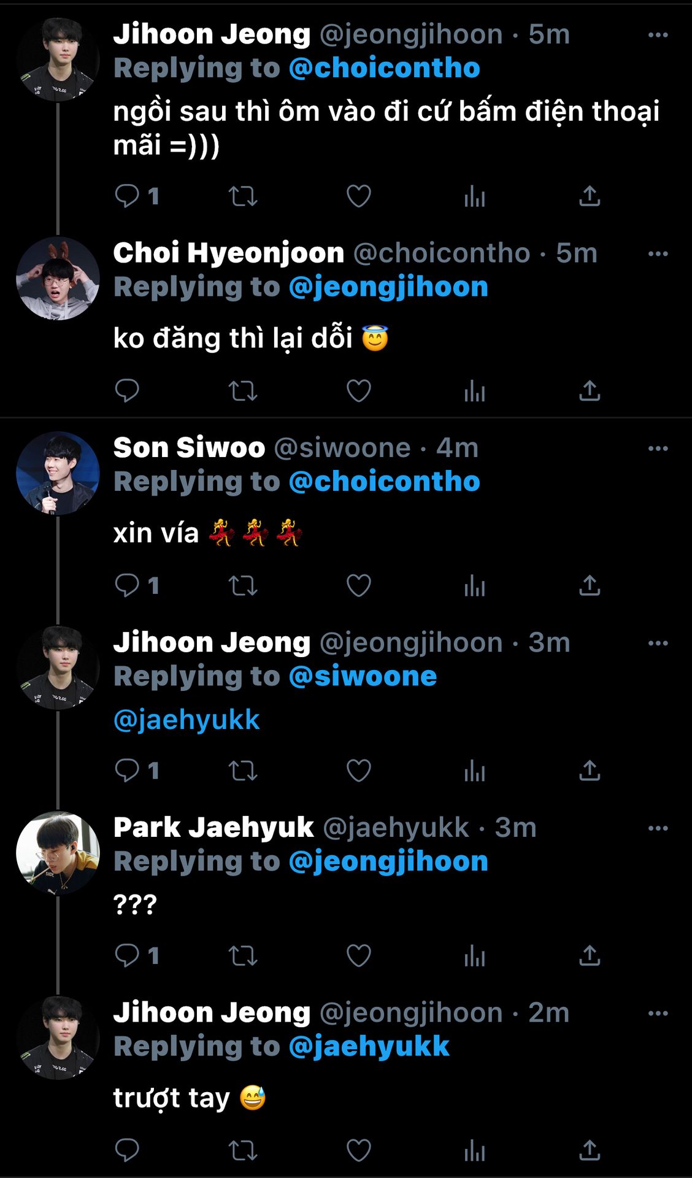The image size is (692, 1178).
Task: Open Park Jaehyuk's profile avatar
Action: [58, 853]
